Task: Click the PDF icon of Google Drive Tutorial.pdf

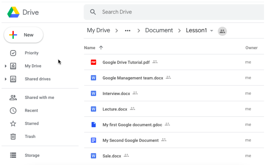Action: coord(93,62)
